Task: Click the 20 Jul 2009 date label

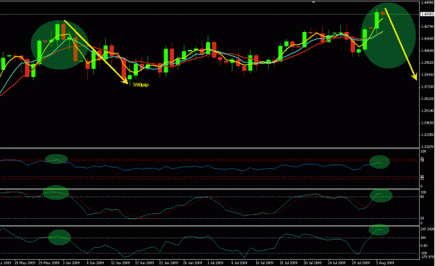Action: (312, 263)
